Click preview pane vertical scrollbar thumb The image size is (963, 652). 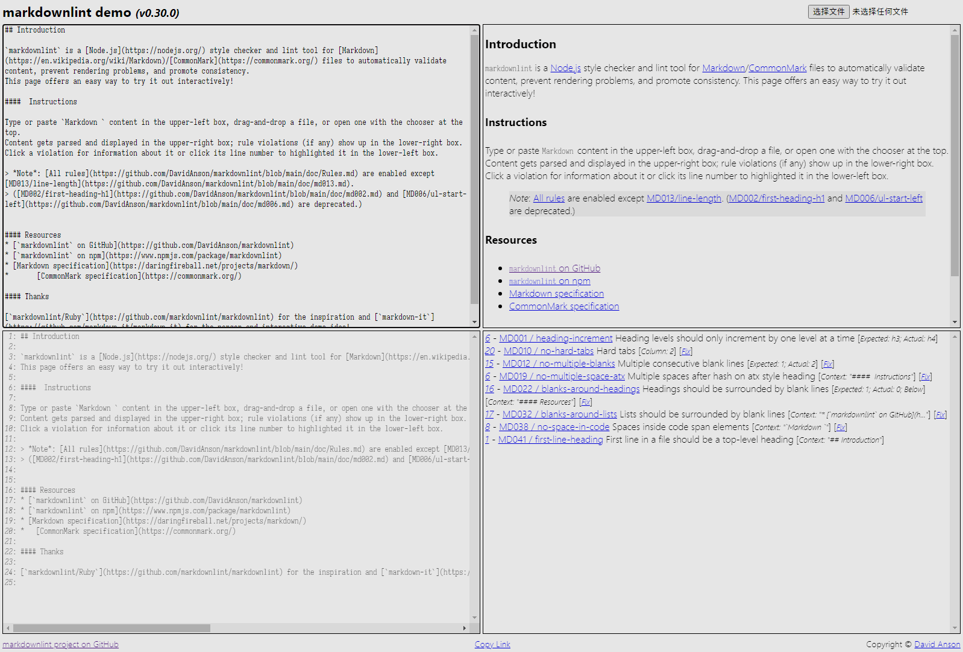(x=955, y=156)
